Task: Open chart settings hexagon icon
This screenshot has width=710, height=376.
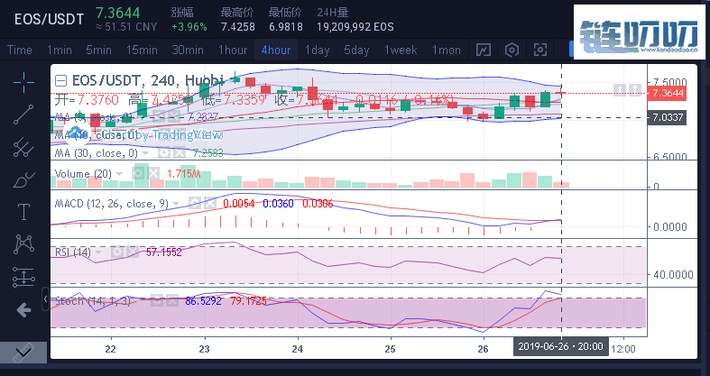Action: click(x=512, y=50)
